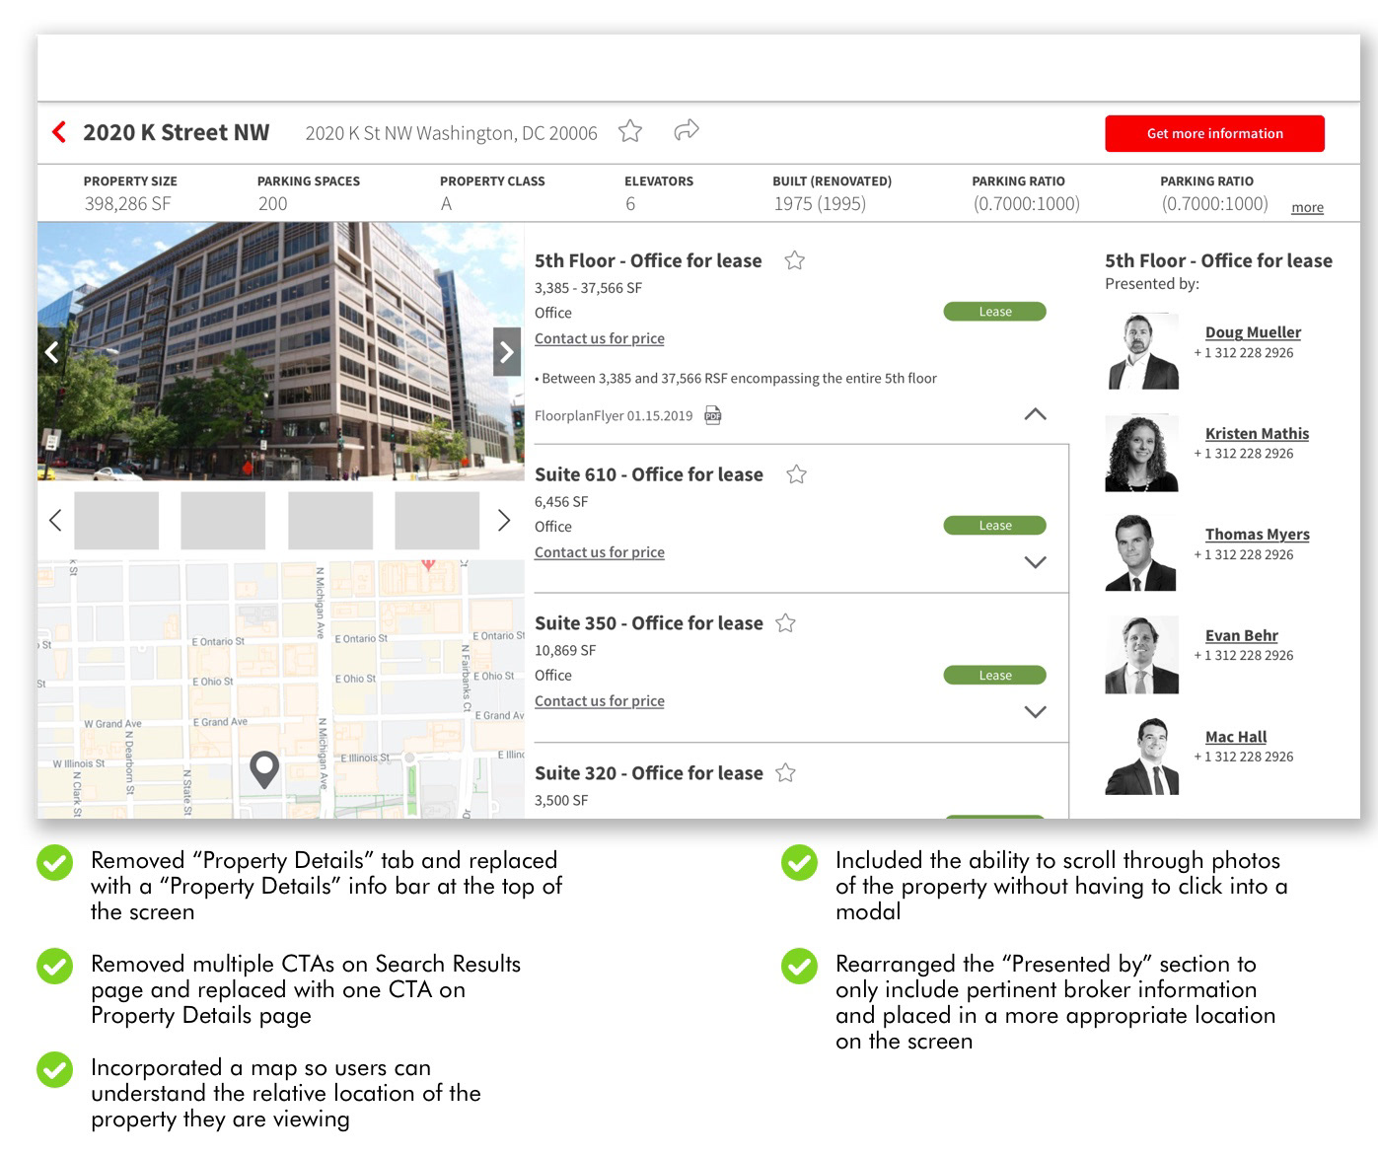Open the Doug Mueller broker profile link
The width and height of the screenshot is (1378, 1156).
[x=1253, y=332]
